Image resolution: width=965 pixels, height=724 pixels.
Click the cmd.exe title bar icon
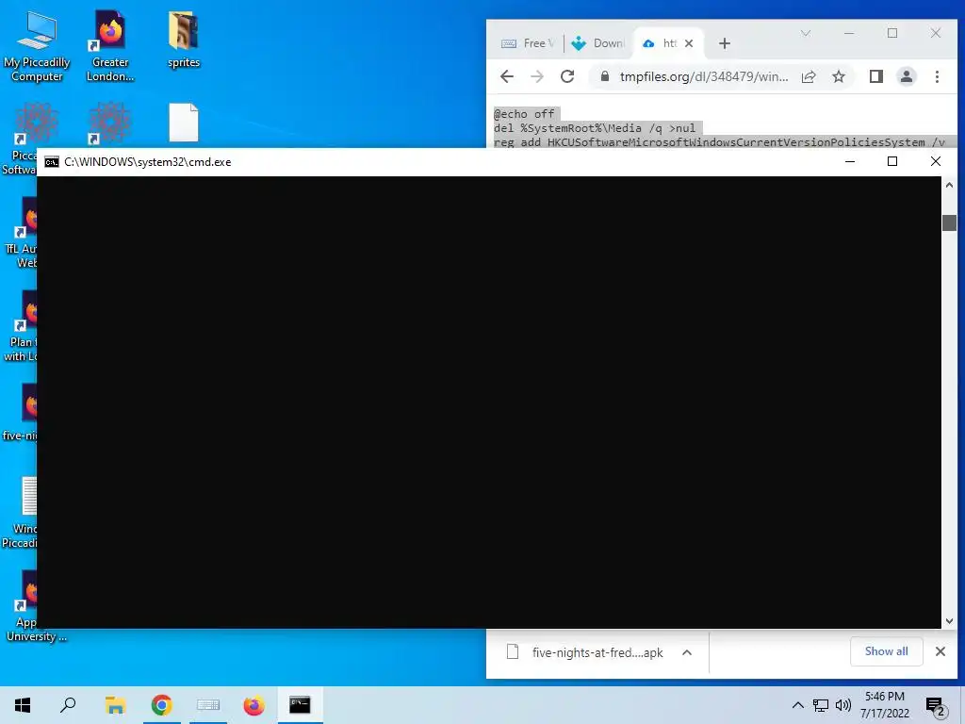coord(52,162)
